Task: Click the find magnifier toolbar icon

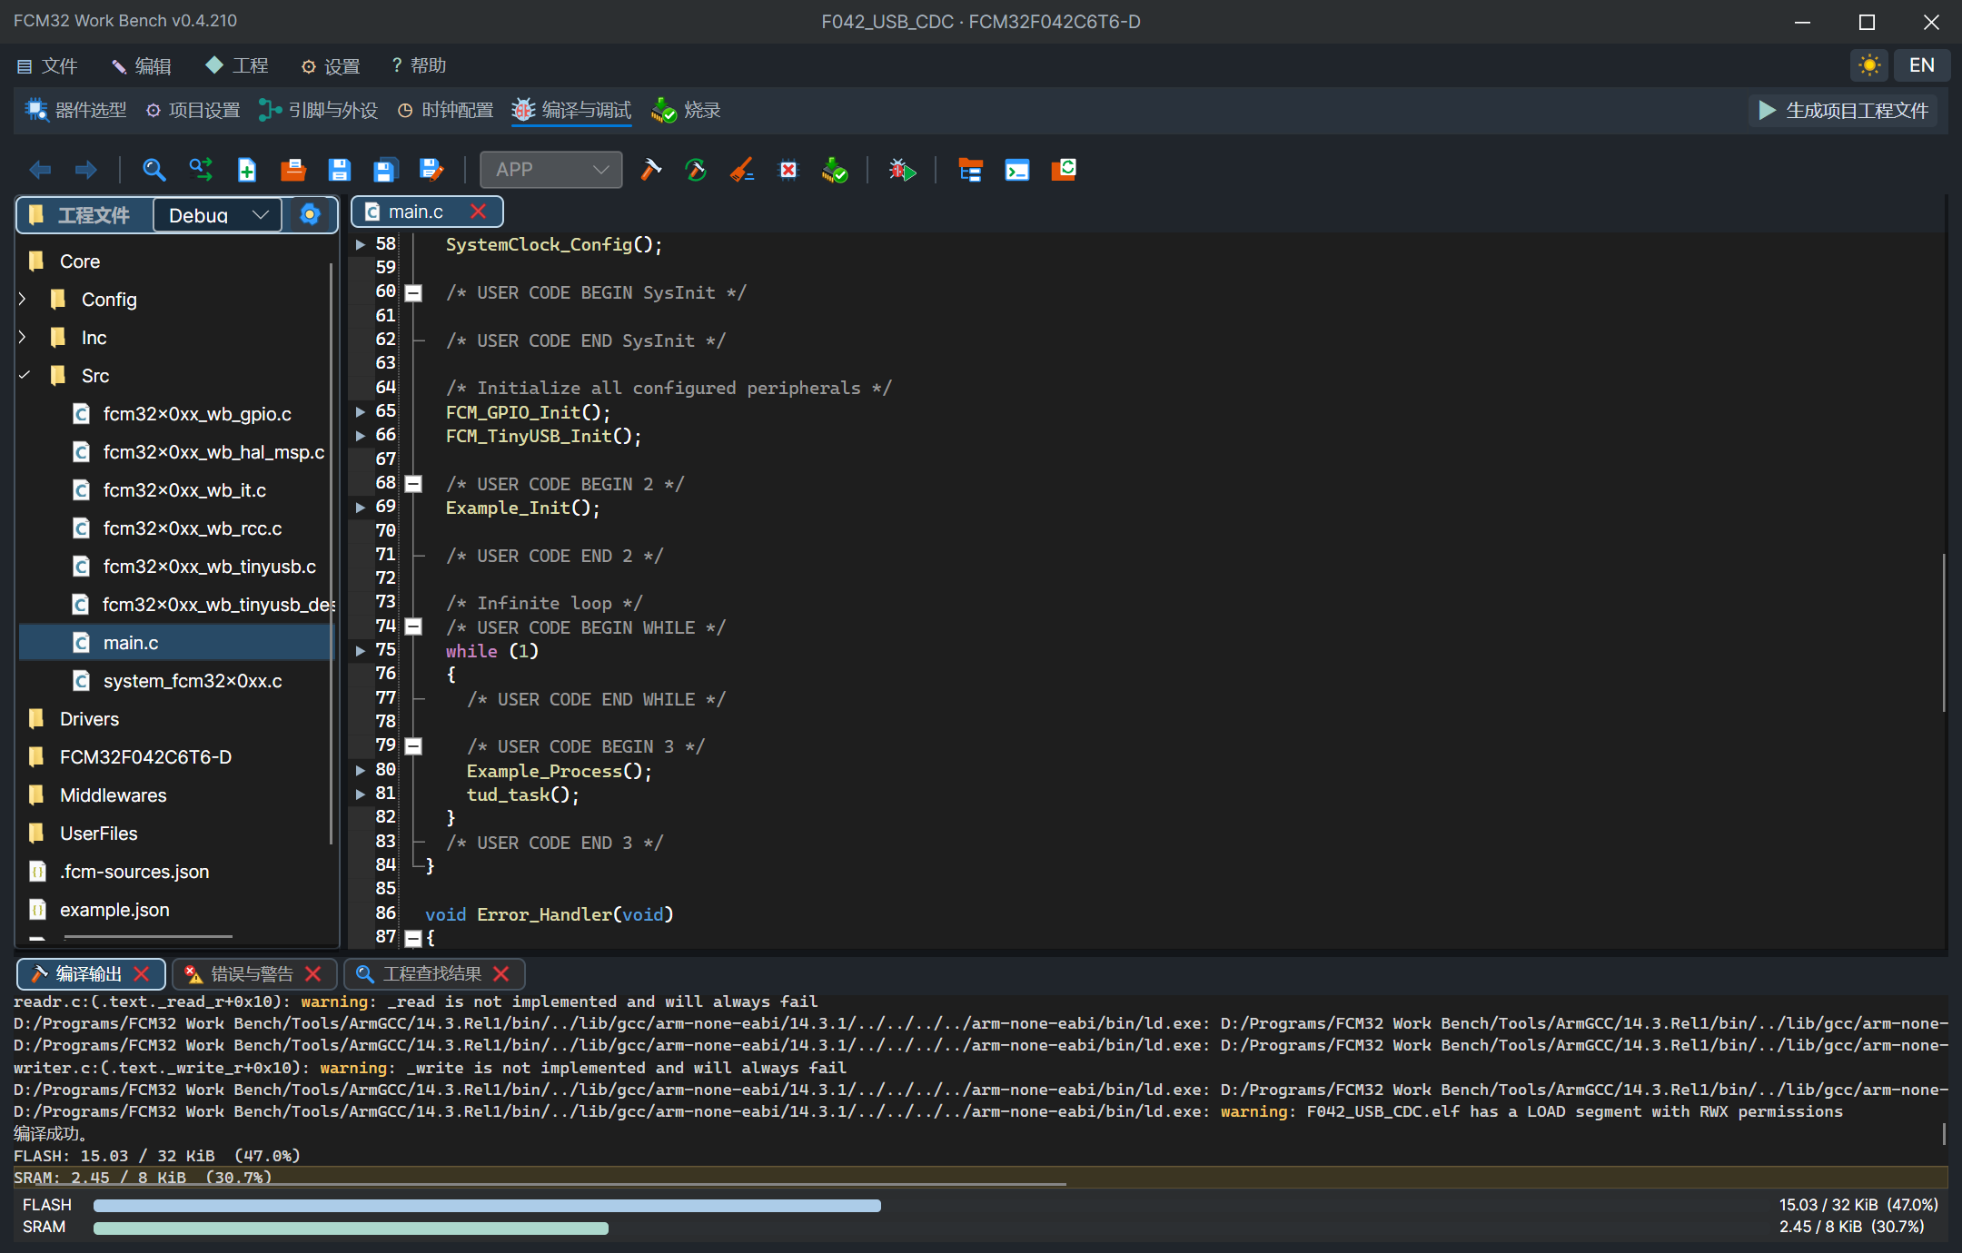Action: click(154, 170)
